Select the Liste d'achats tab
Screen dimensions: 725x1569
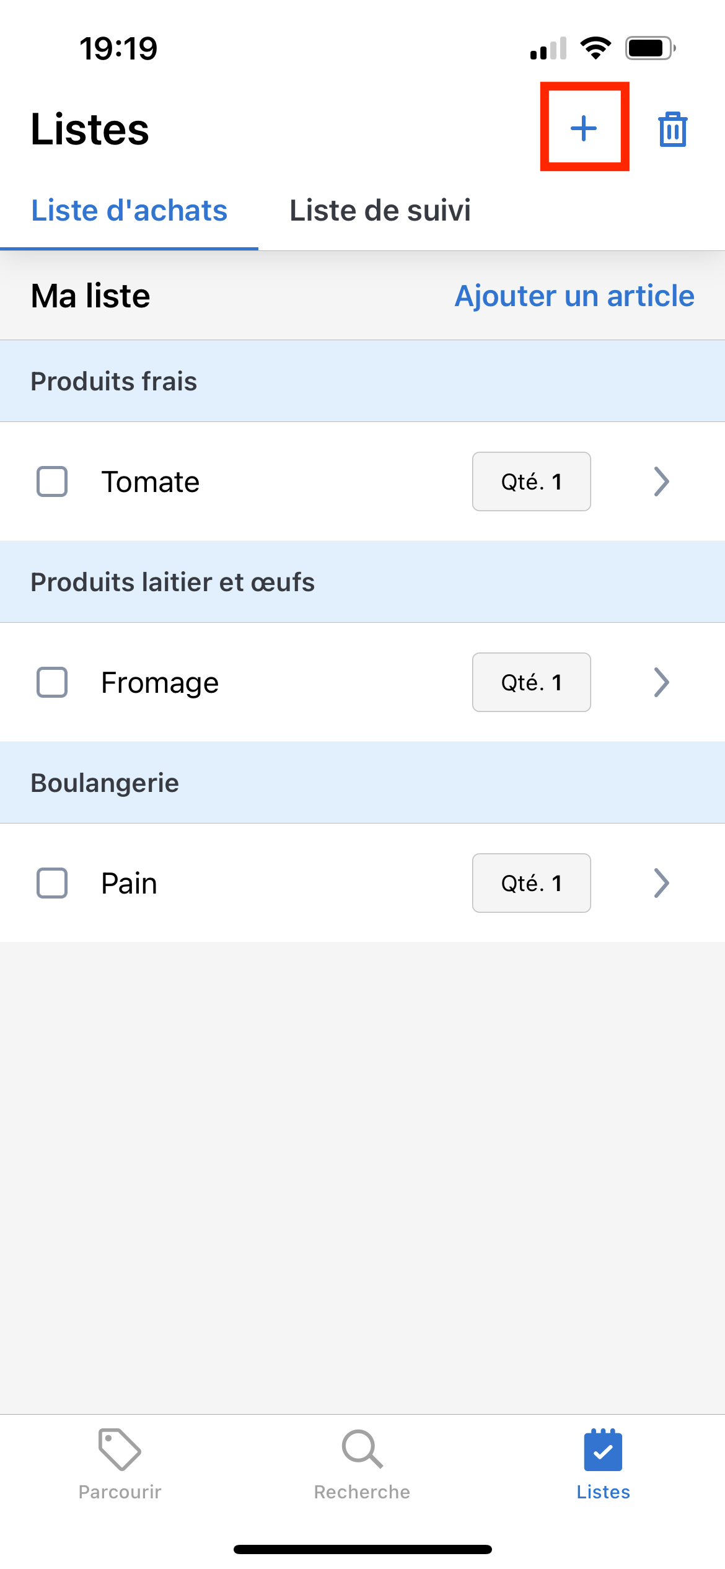click(x=129, y=211)
